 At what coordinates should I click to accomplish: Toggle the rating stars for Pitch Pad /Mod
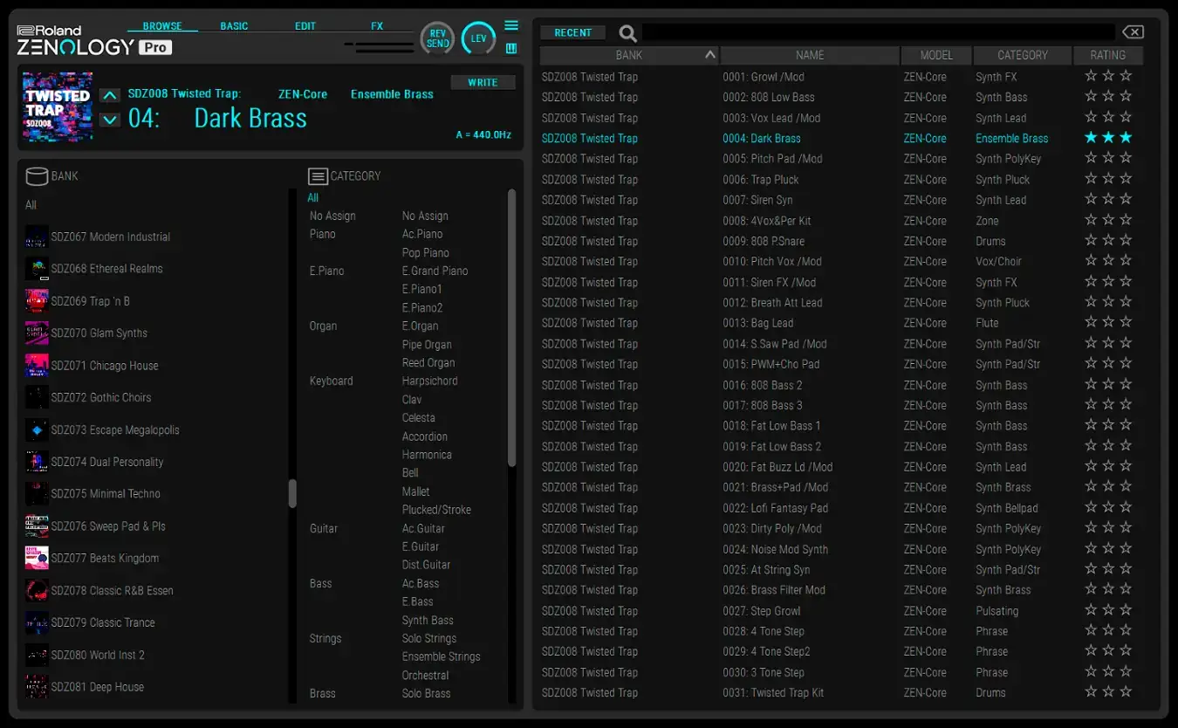[1108, 159]
